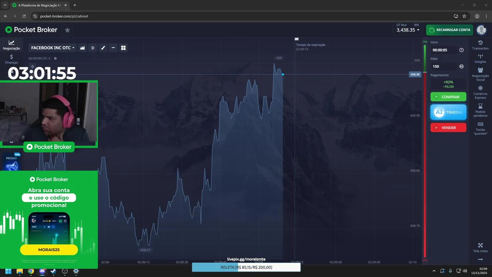Click the ROLETA donation progress bar
Image resolution: width=492 pixels, height=277 pixels.
click(x=246, y=267)
